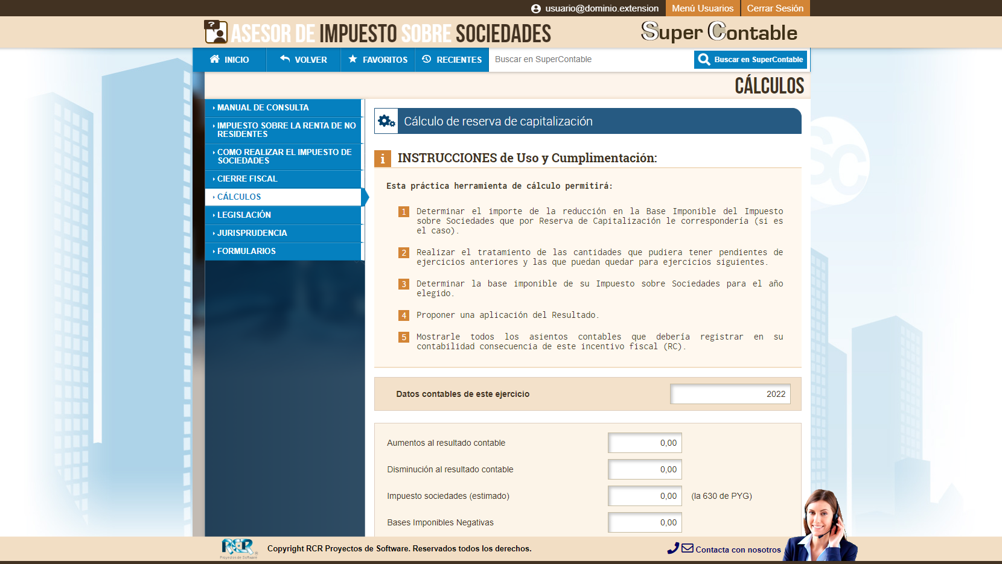Image resolution: width=1002 pixels, height=564 pixels.
Task: Open JURISPRUDENCIA in sidebar
Action: tap(283, 233)
